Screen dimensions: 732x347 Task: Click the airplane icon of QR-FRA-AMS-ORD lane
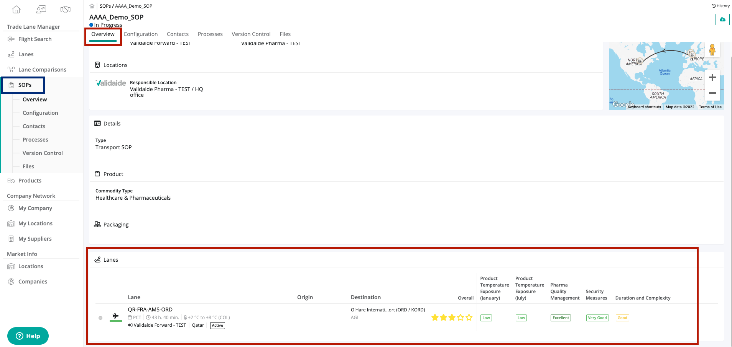115,316
